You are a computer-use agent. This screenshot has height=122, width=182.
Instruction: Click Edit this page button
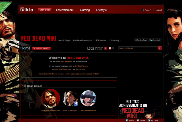click(x=40, y=48)
